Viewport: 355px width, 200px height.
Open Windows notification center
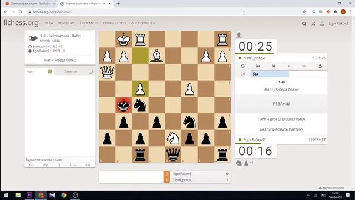pyautogui.click(x=348, y=195)
